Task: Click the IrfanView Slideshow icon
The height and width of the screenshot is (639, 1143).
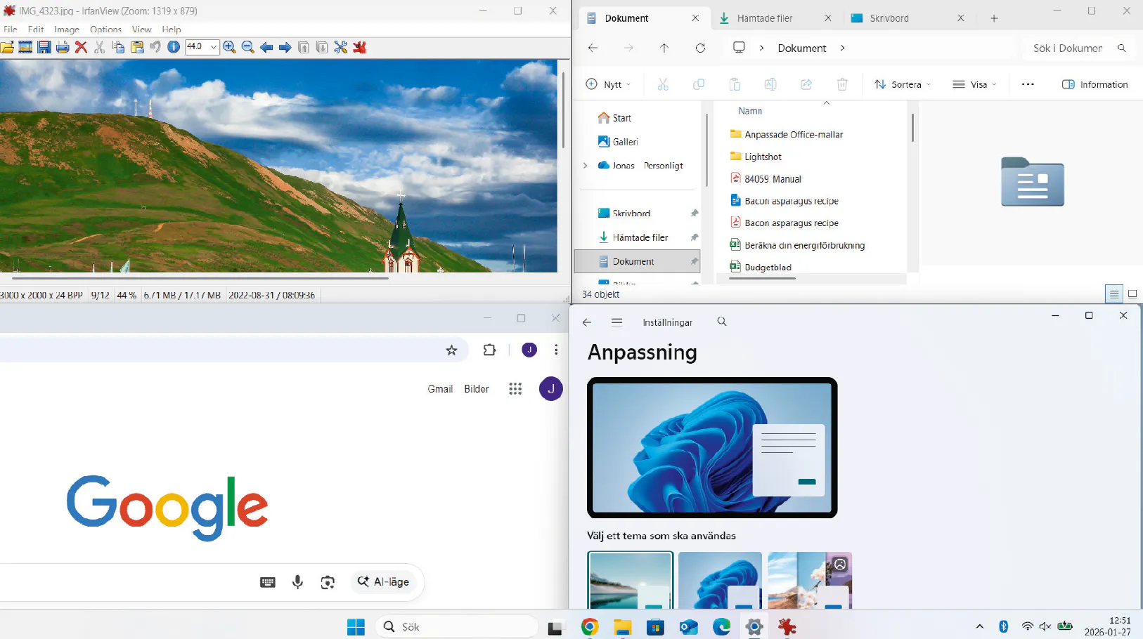Action: pos(25,47)
